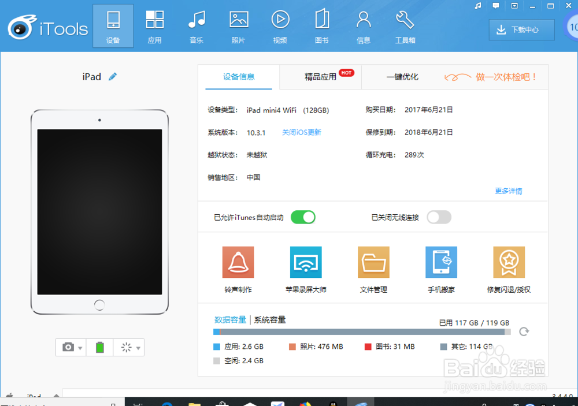
Task: Click the restart spinner icon
Action: (x=126, y=347)
